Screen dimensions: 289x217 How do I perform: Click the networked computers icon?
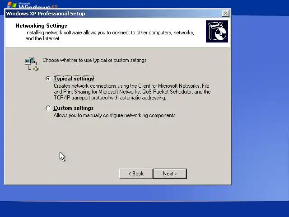[32, 64]
